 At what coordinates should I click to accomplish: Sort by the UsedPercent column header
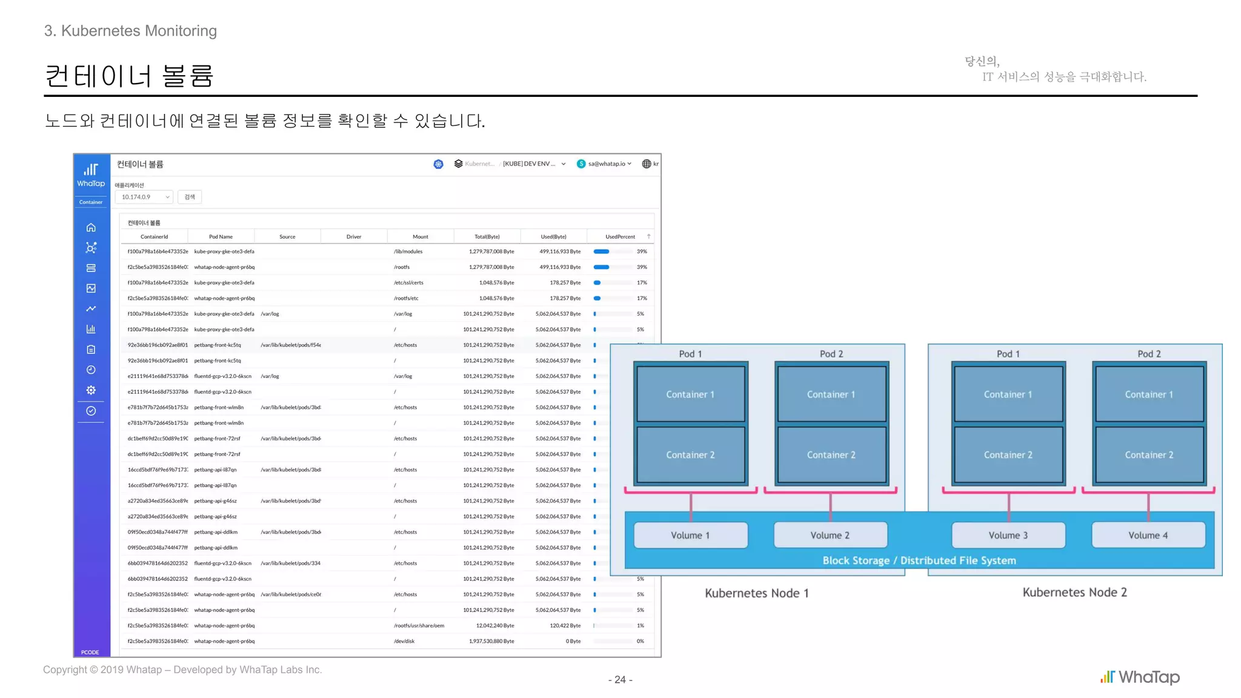620,237
